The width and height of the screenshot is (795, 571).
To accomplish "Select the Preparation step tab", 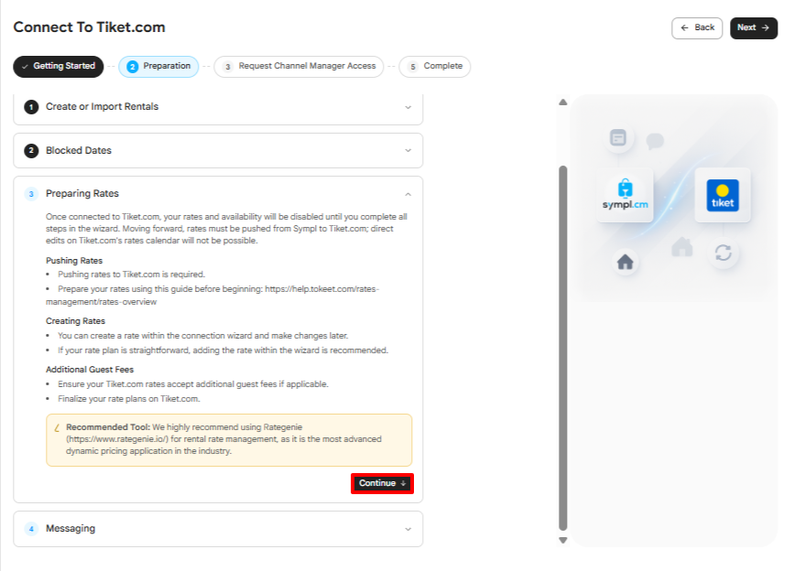I will pos(158,67).
